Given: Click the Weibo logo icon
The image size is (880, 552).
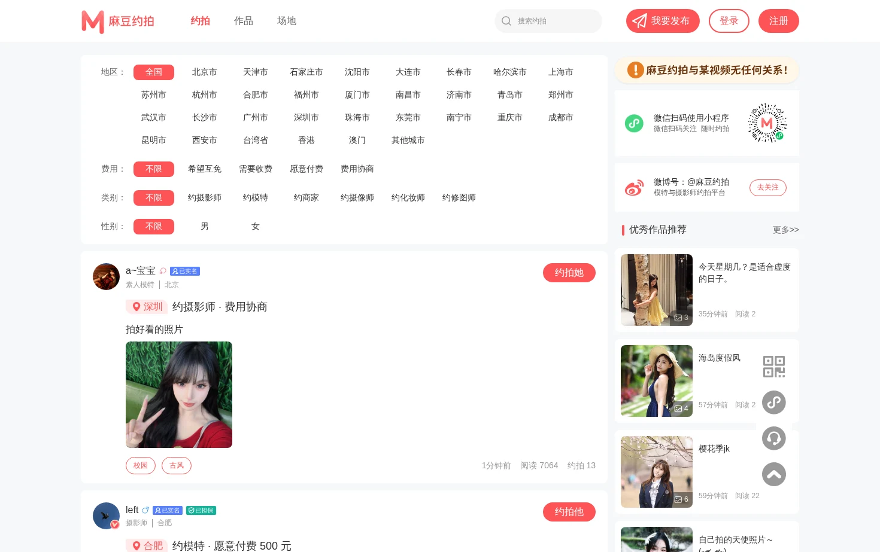Looking at the screenshot, I should coord(634,188).
